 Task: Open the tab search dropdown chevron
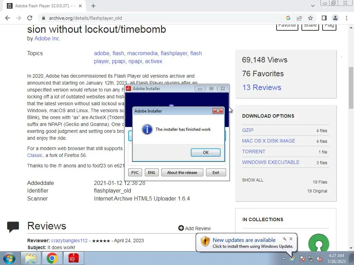tap(313, 6)
